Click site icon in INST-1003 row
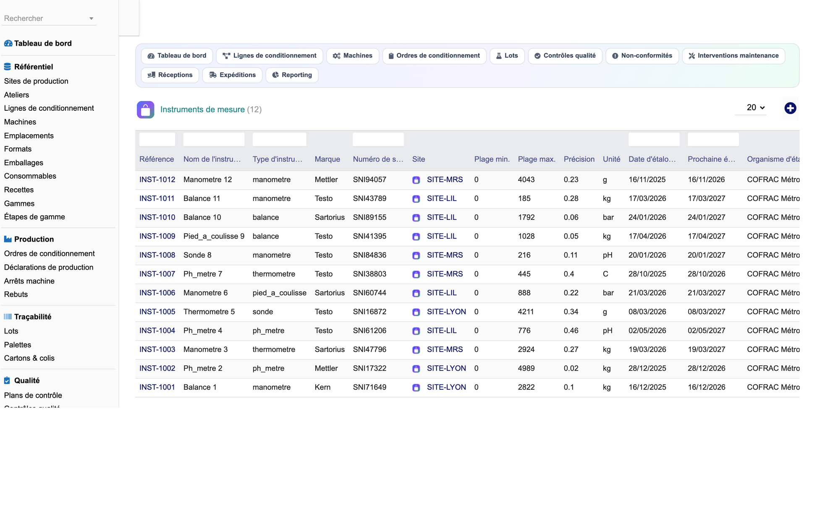The width and height of the screenshot is (817, 505). [x=416, y=350]
